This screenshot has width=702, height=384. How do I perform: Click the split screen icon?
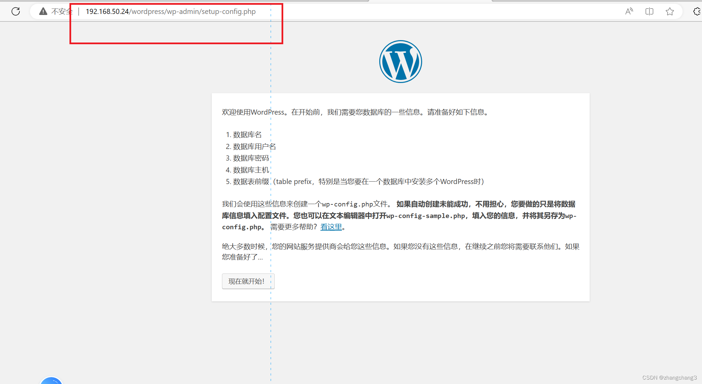[649, 12]
